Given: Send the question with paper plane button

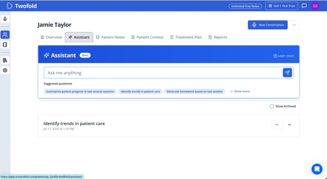Looking at the screenshot, I should pos(287,73).
